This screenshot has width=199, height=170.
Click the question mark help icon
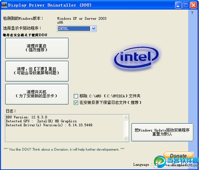(x=192, y=13)
